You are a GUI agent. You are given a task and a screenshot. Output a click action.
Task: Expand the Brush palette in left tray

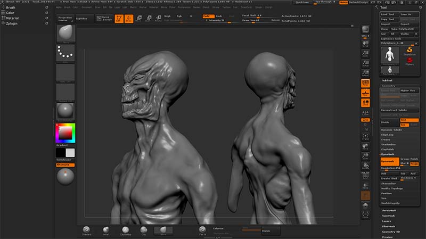tap(11, 7)
